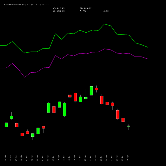Viewport: 166px width, 166px height.
Task: Select the 24 Apr date label
Action: (106, 158)
